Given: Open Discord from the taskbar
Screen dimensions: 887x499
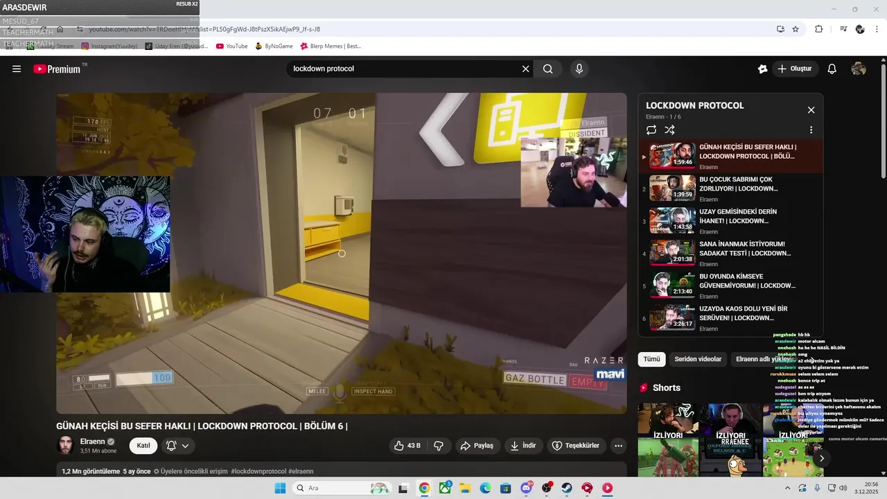Looking at the screenshot, I should (526, 488).
